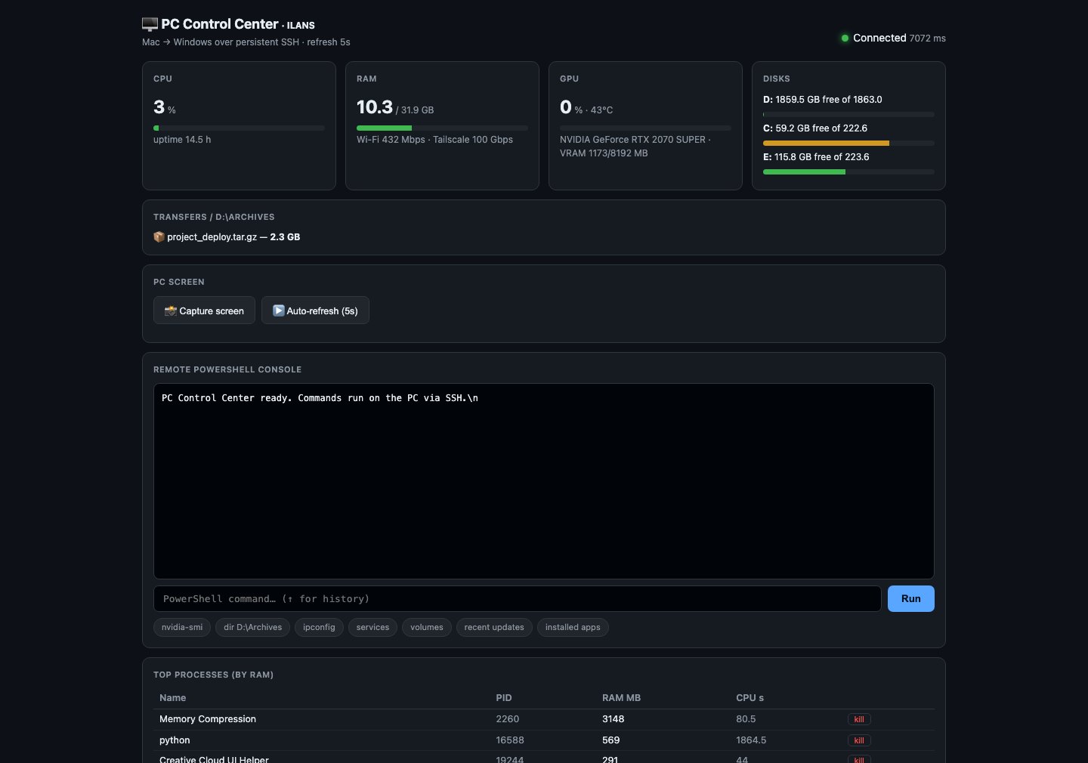Click PID value 16588
This screenshot has width=1088, height=763.
coord(510,740)
